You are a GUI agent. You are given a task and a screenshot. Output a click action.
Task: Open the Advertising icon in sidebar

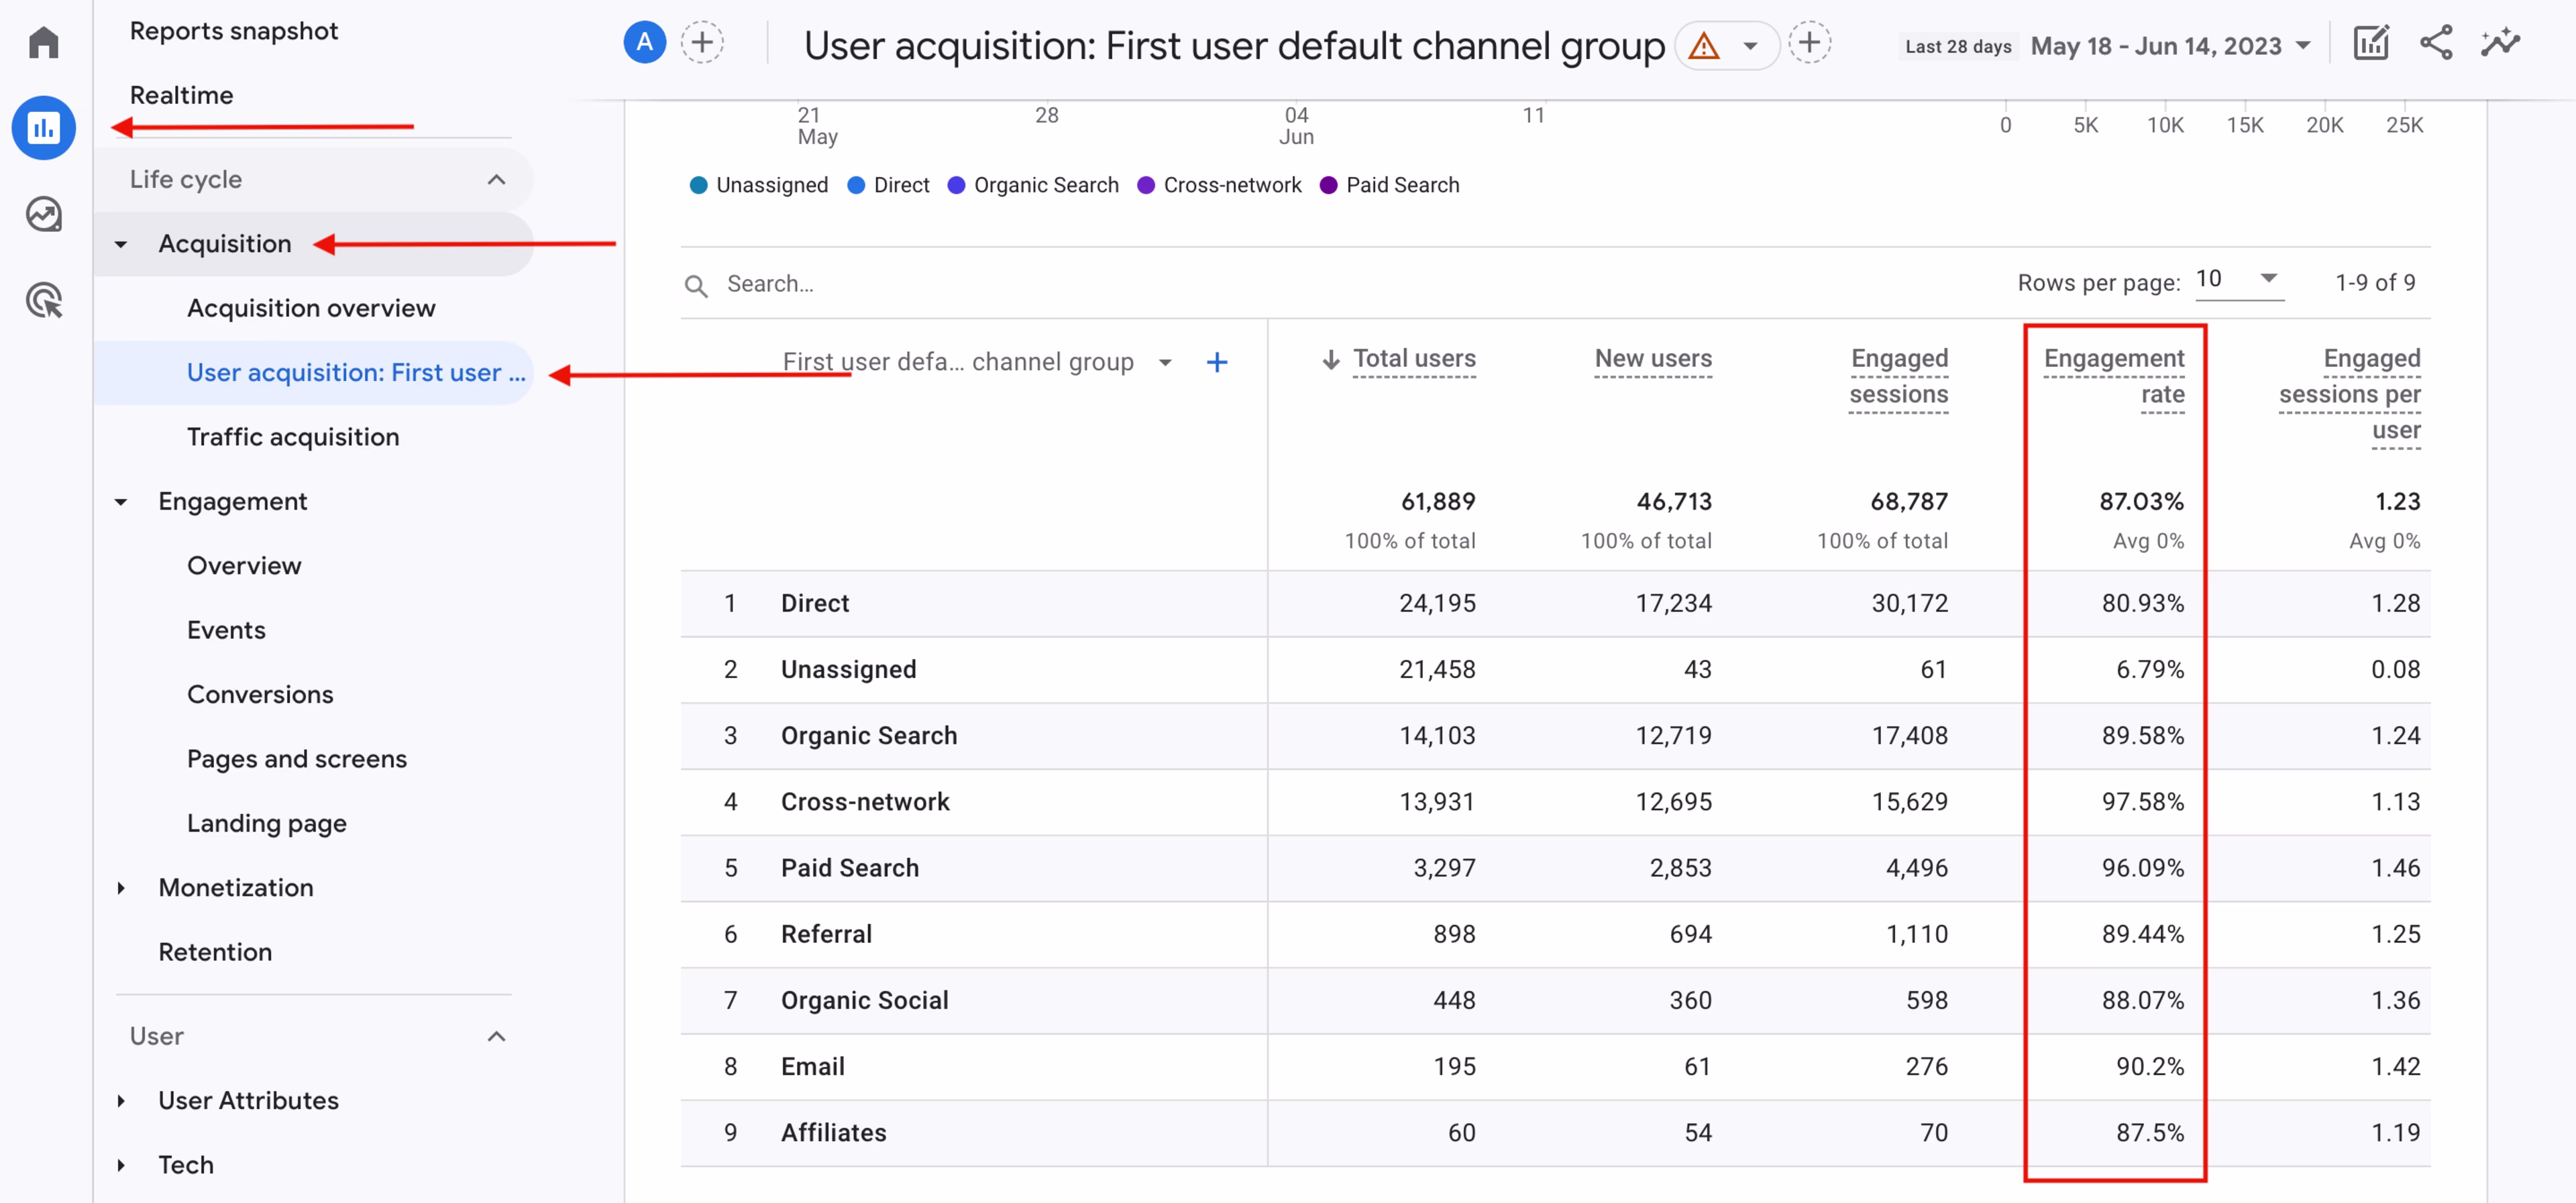44,300
